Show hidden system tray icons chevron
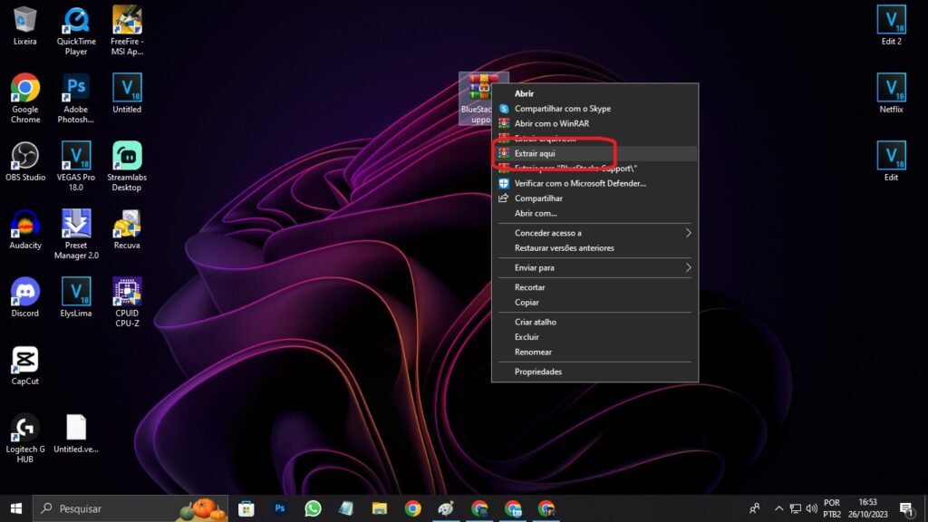 [778, 508]
